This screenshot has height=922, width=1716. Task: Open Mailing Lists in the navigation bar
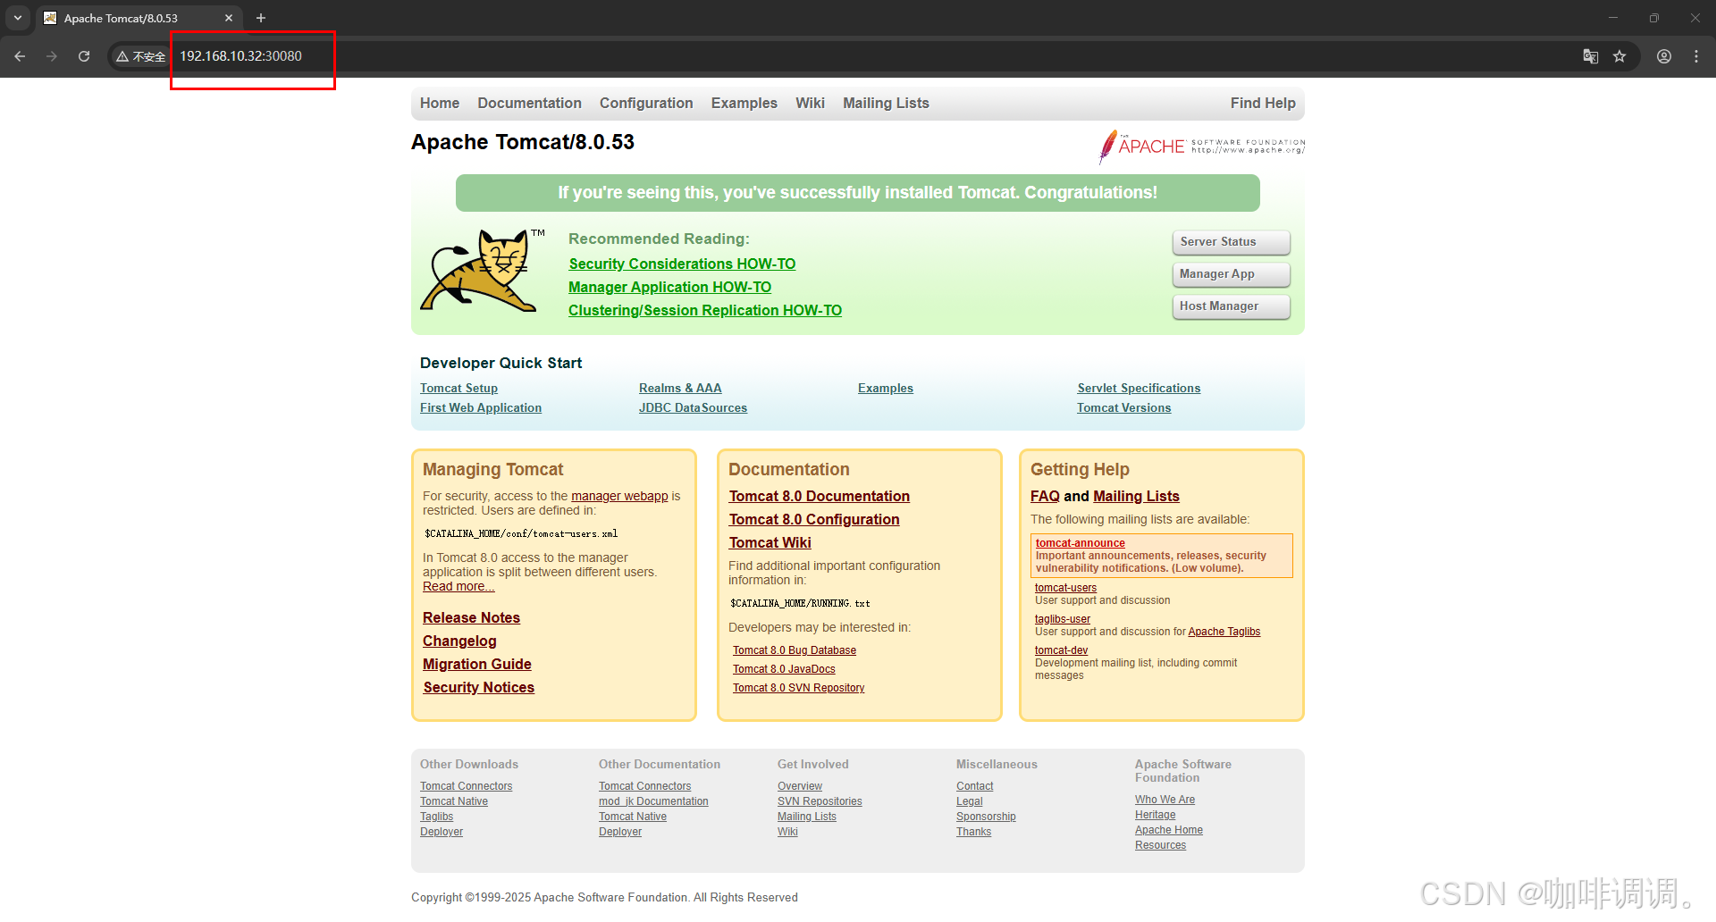(886, 104)
